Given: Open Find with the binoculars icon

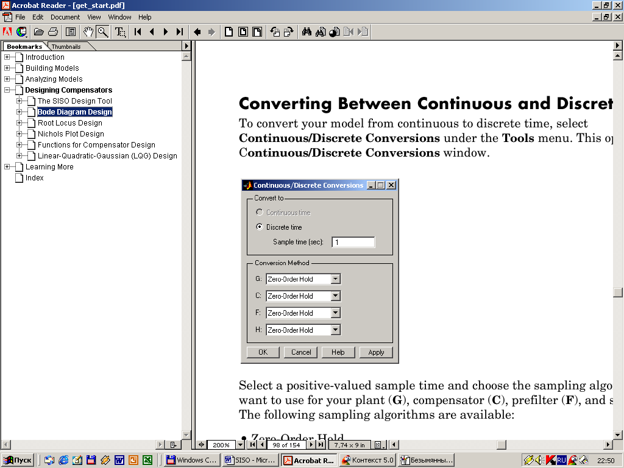Looking at the screenshot, I should click(307, 32).
